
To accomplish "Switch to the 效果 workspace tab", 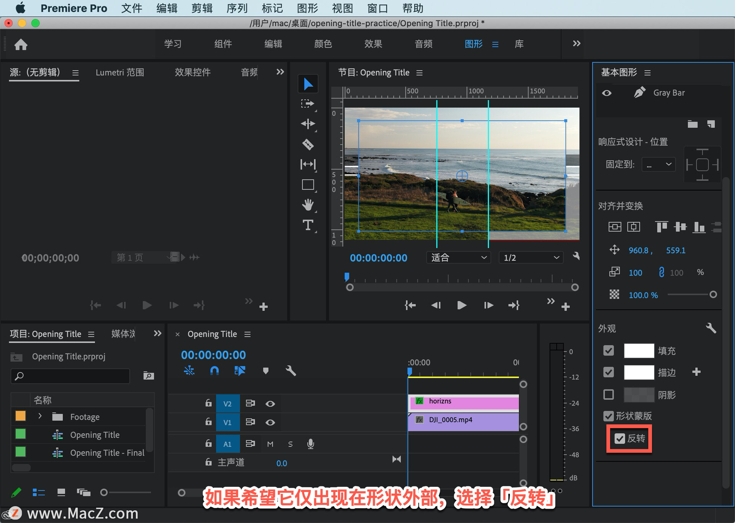I will click(373, 44).
